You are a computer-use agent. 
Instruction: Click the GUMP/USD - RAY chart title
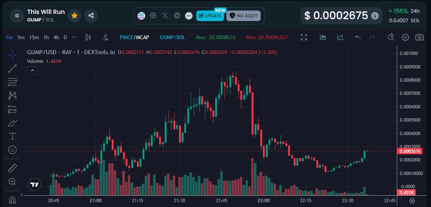(x=71, y=52)
